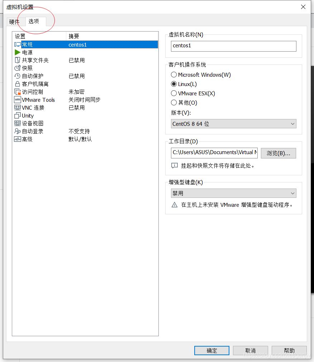Viewport: 314px width, 362px height.
Task: Select the Linux(L) radio button
Action: (174, 84)
